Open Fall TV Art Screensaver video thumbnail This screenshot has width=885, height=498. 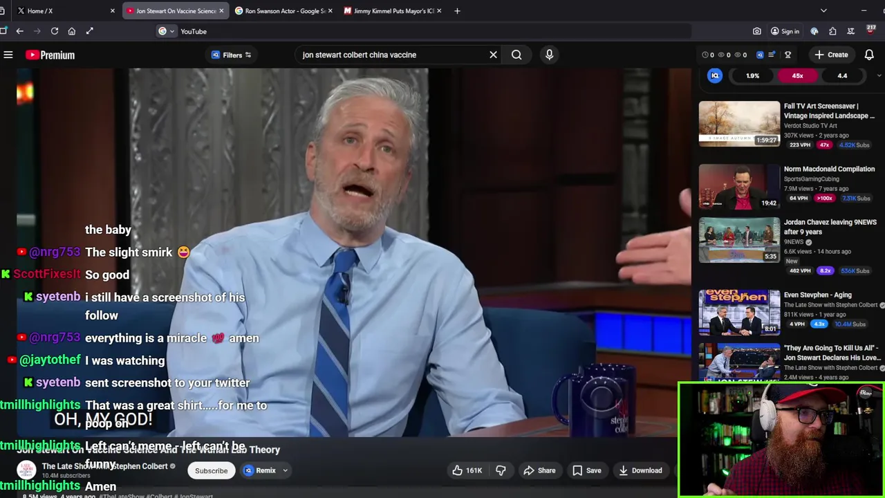(x=739, y=124)
